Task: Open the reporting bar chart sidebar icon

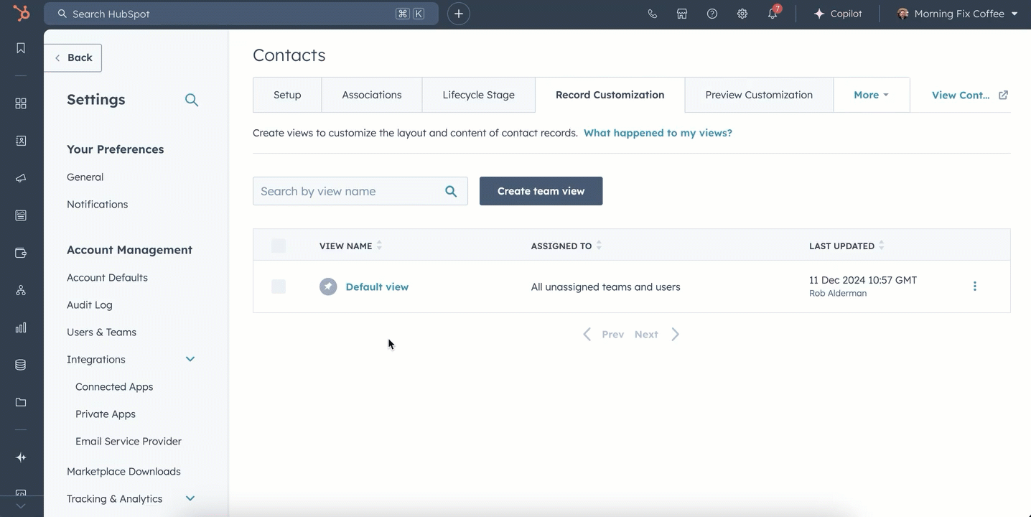Action: coord(21,327)
